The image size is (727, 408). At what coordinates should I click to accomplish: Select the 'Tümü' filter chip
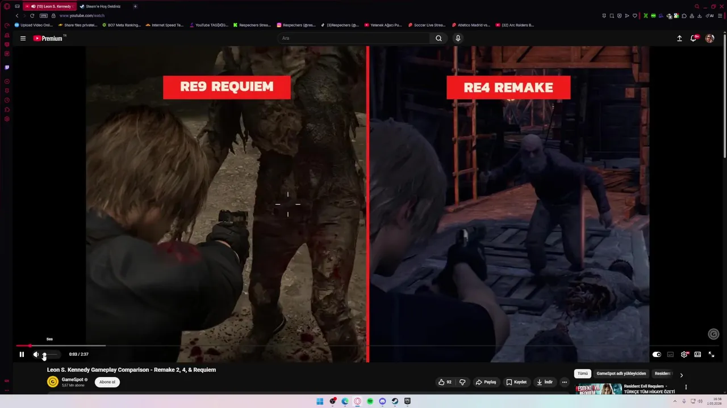click(583, 373)
